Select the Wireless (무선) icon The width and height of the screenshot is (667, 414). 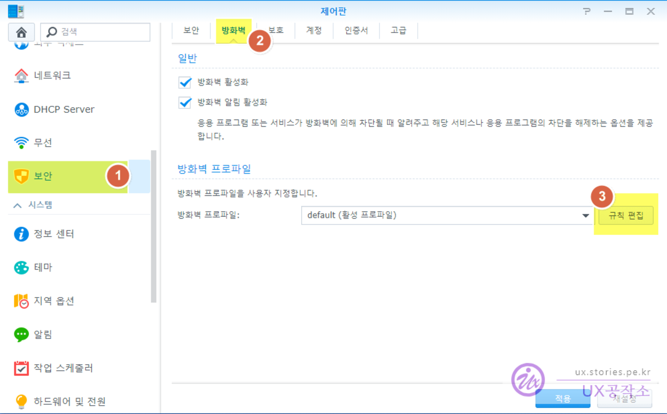point(21,143)
